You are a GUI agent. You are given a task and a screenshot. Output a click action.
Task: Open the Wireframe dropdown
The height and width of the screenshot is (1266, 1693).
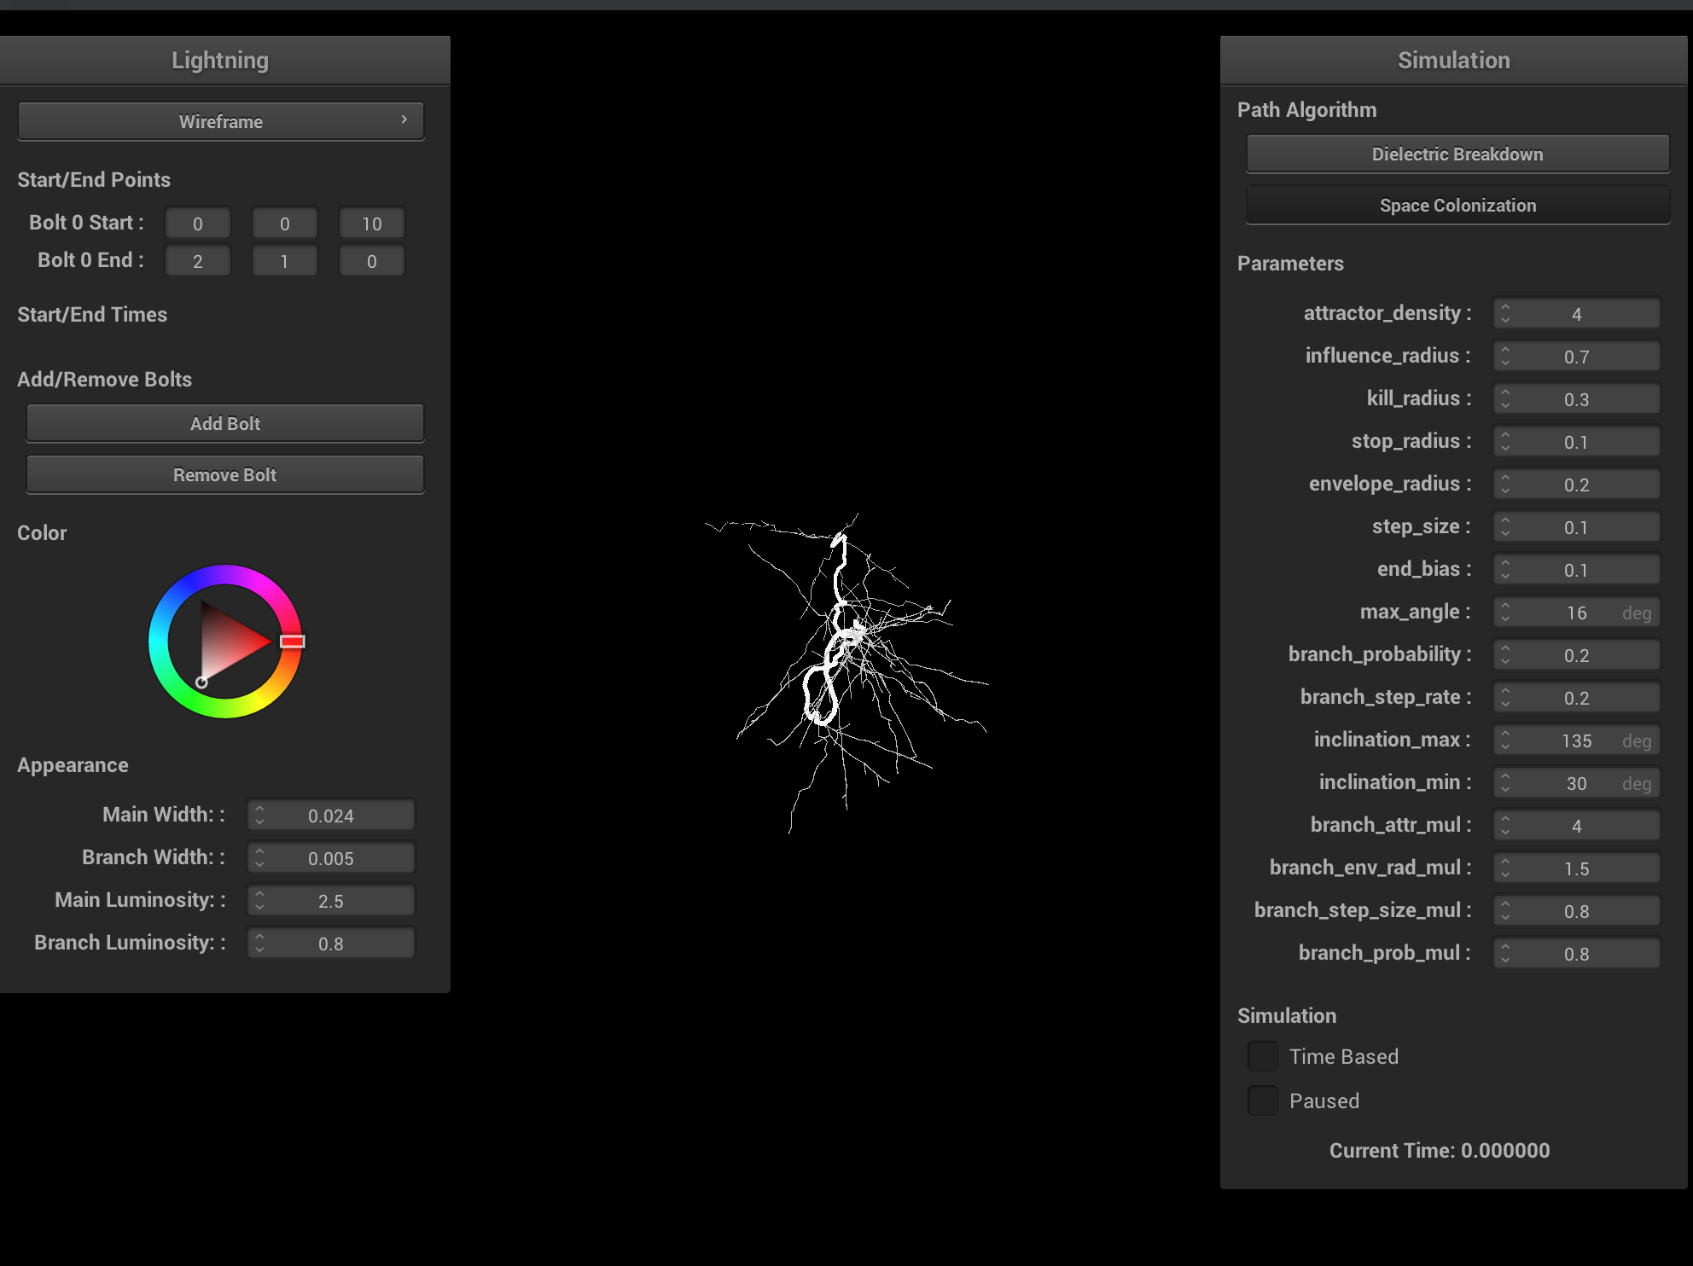pos(220,121)
